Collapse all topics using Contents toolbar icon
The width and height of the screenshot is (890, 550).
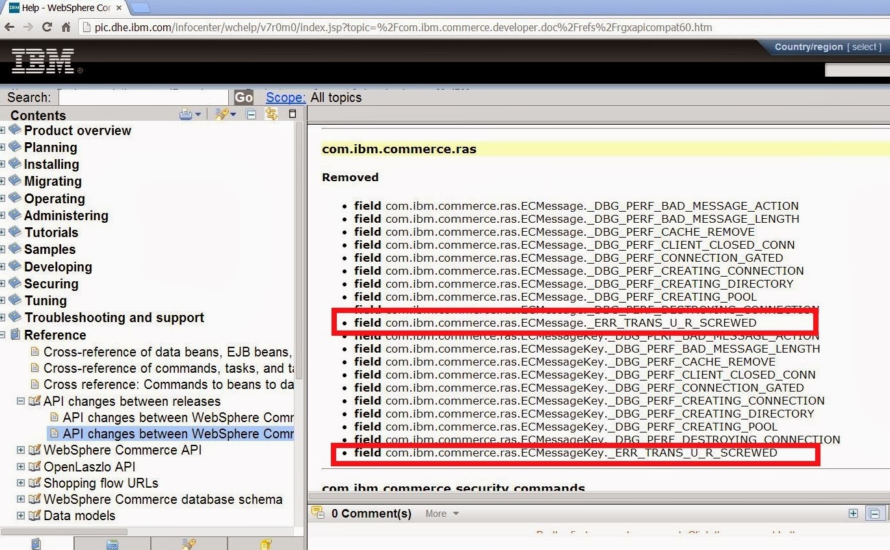click(x=251, y=114)
